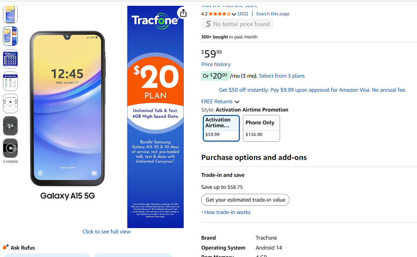Select the phone with $20 plan banner thumbnail
Viewport: 417px width, 257px height.
pos(10,36)
